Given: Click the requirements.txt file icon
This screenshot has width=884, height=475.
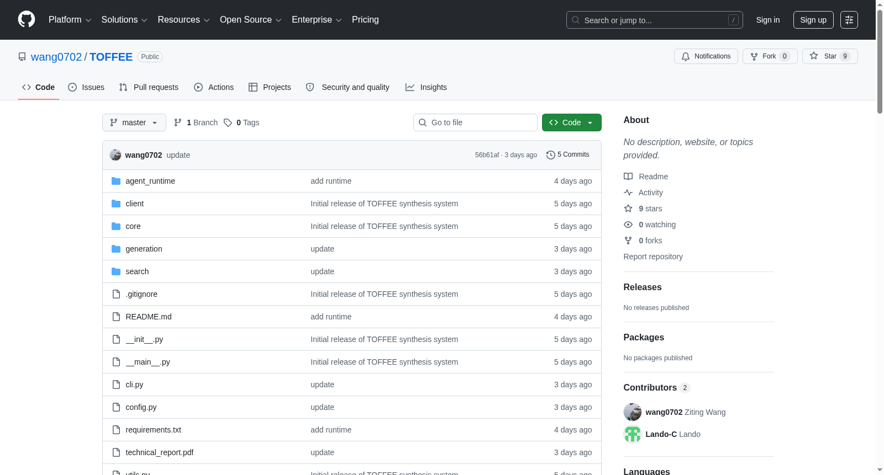Looking at the screenshot, I should coord(116,430).
